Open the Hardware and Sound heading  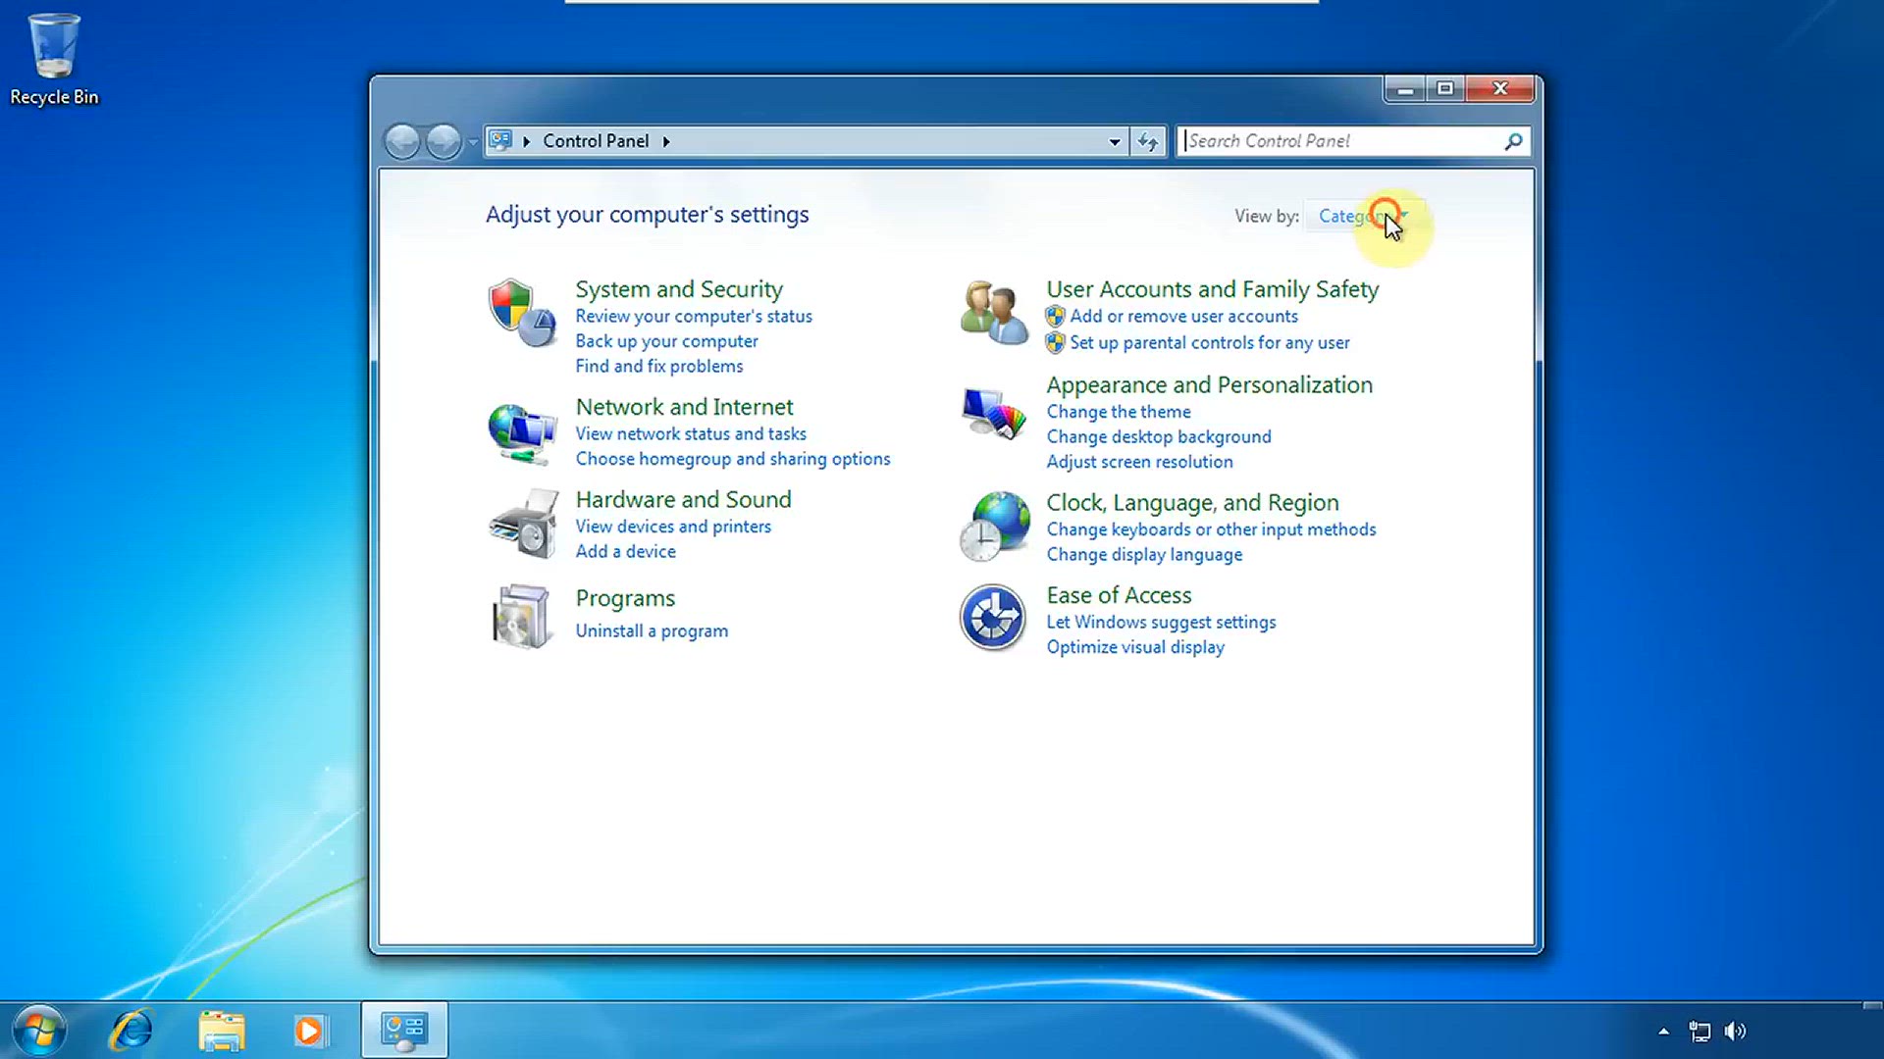pos(683,499)
